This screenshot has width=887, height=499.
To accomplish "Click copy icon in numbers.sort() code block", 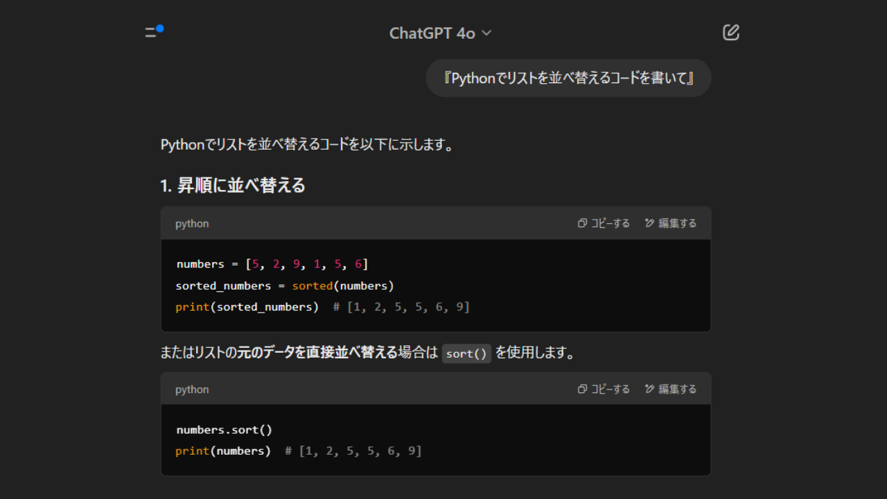I will click(x=583, y=389).
